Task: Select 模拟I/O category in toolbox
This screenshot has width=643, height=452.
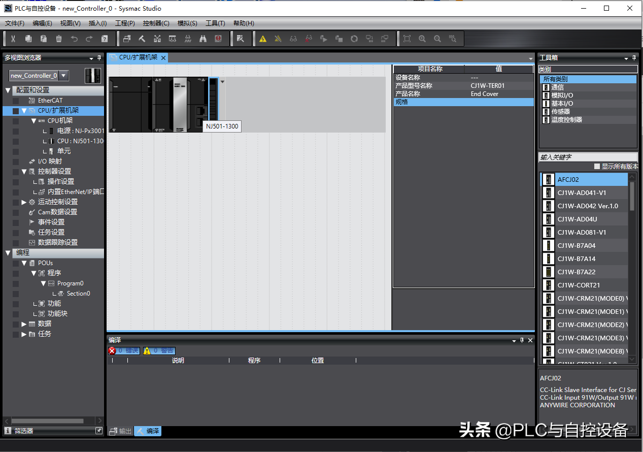Action: pos(562,95)
